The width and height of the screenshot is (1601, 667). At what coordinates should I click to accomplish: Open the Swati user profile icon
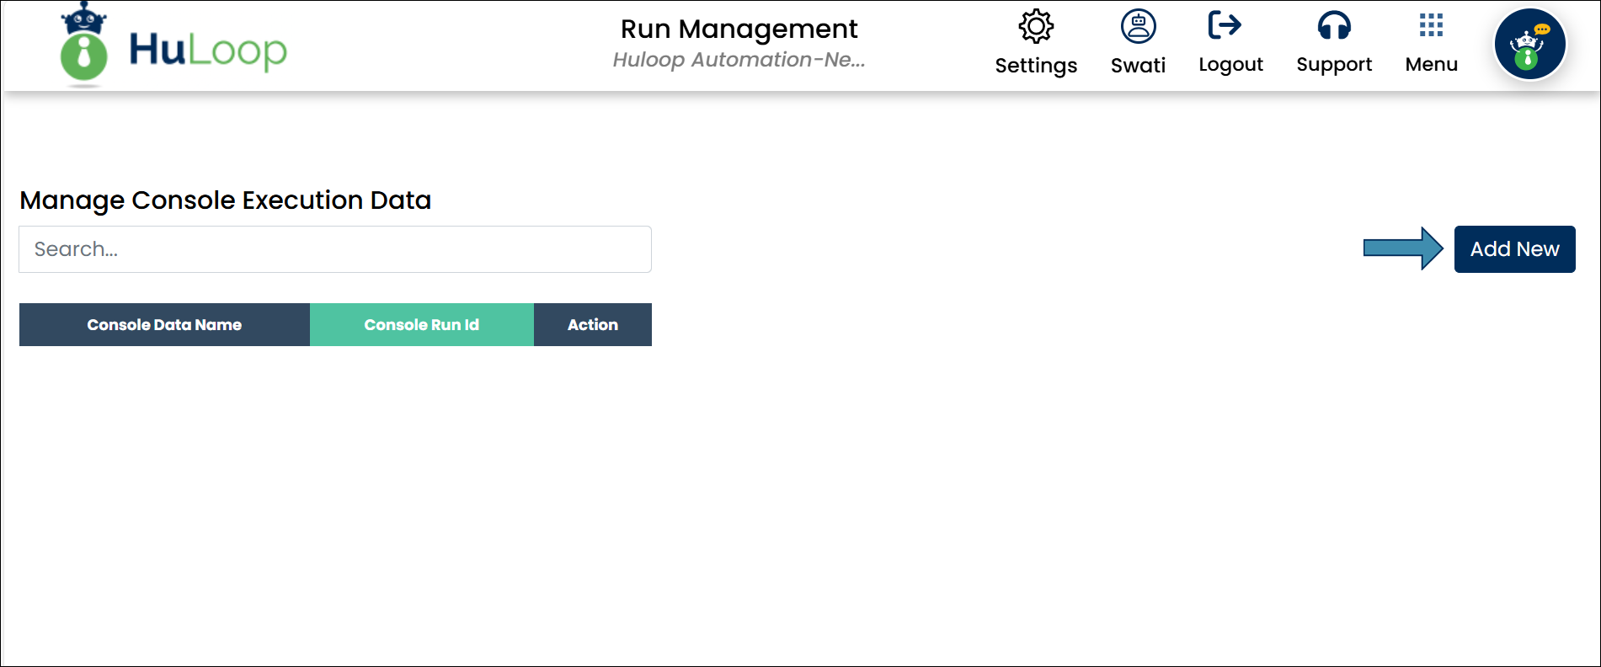[1138, 27]
